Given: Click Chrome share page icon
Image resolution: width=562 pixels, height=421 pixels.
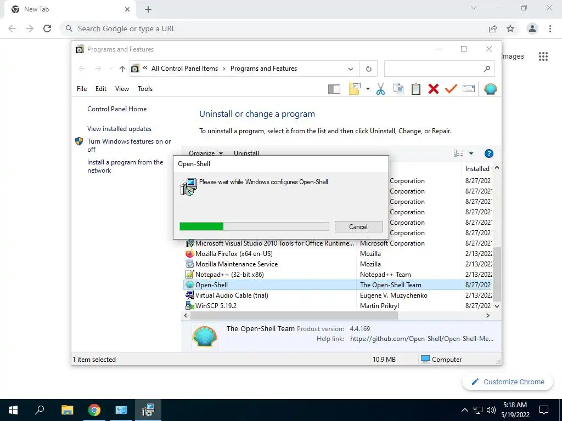Looking at the screenshot, I should (493, 29).
